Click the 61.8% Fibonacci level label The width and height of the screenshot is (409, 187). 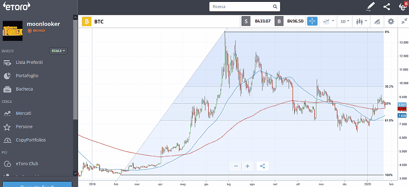(388, 120)
